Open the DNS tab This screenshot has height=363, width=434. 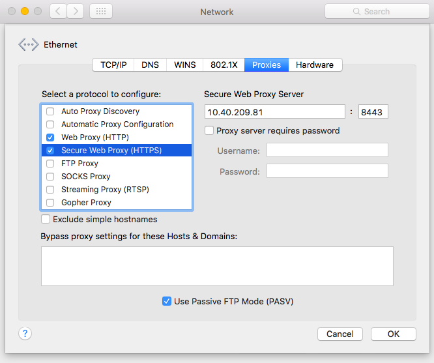(150, 65)
